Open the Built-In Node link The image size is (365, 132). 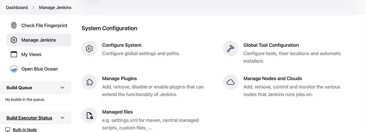click(25, 130)
